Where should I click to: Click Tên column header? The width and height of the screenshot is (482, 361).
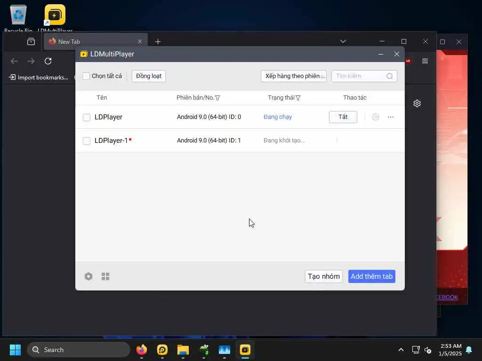102,98
